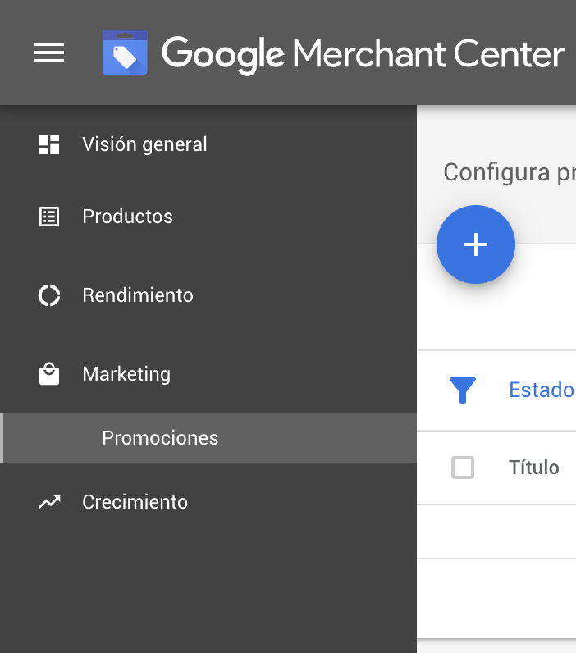
Task: Expand the Marketing menu
Action: click(126, 374)
